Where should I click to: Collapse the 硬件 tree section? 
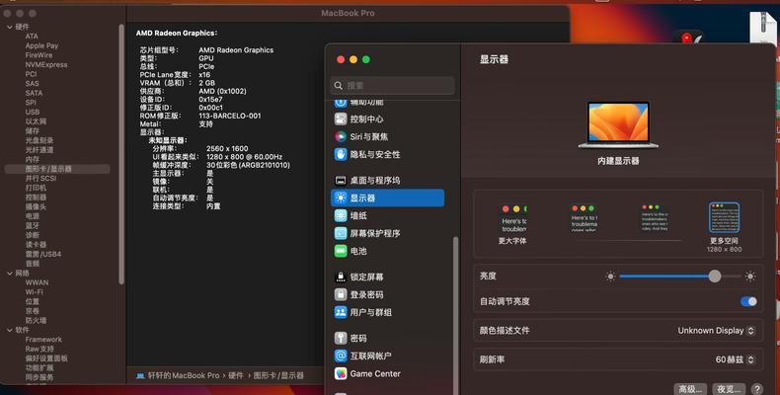point(10,27)
